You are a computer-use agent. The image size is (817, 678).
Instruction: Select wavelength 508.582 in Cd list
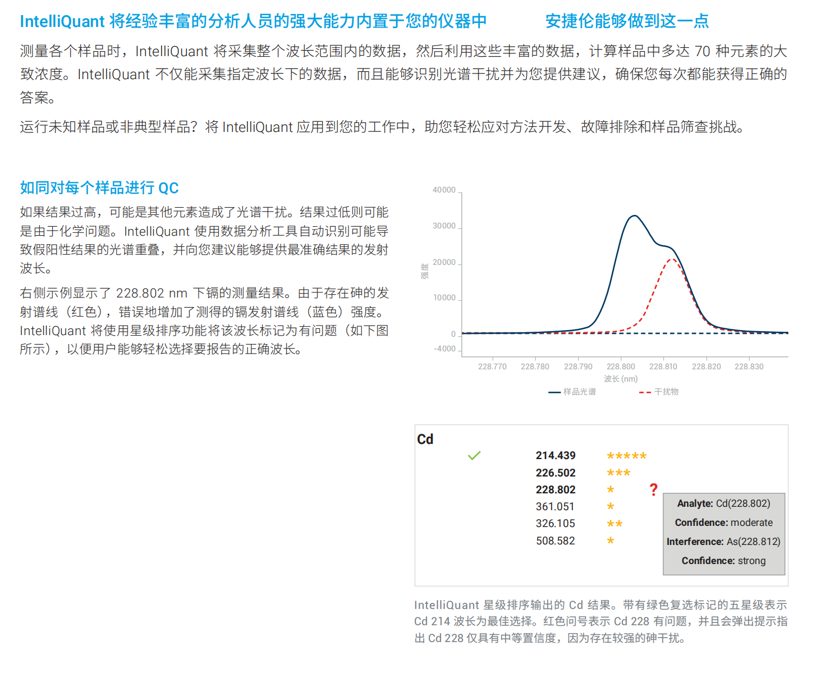tap(556, 540)
